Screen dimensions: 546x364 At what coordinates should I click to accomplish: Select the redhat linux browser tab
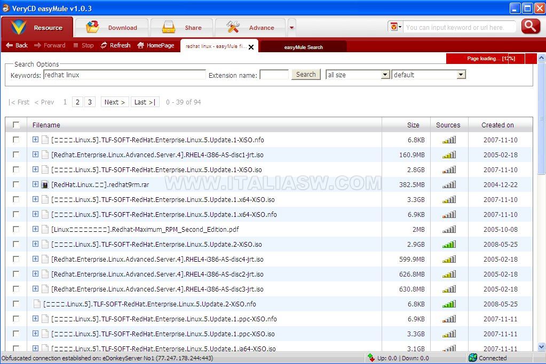(216, 46)
